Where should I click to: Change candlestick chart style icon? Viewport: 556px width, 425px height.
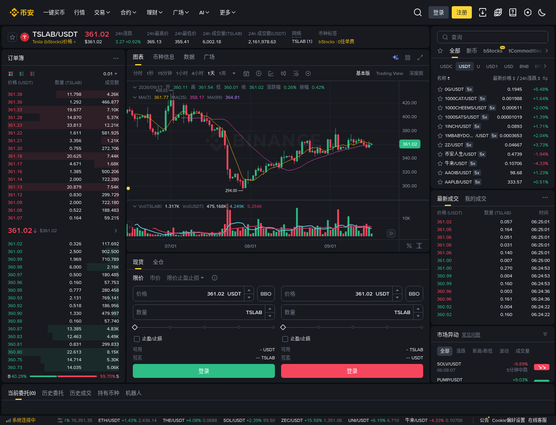pyautogui.click(x=283, y=73)
